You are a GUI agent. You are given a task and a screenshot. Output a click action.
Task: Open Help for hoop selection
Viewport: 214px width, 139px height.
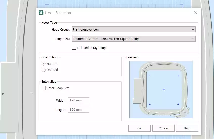tap(187, 128)
